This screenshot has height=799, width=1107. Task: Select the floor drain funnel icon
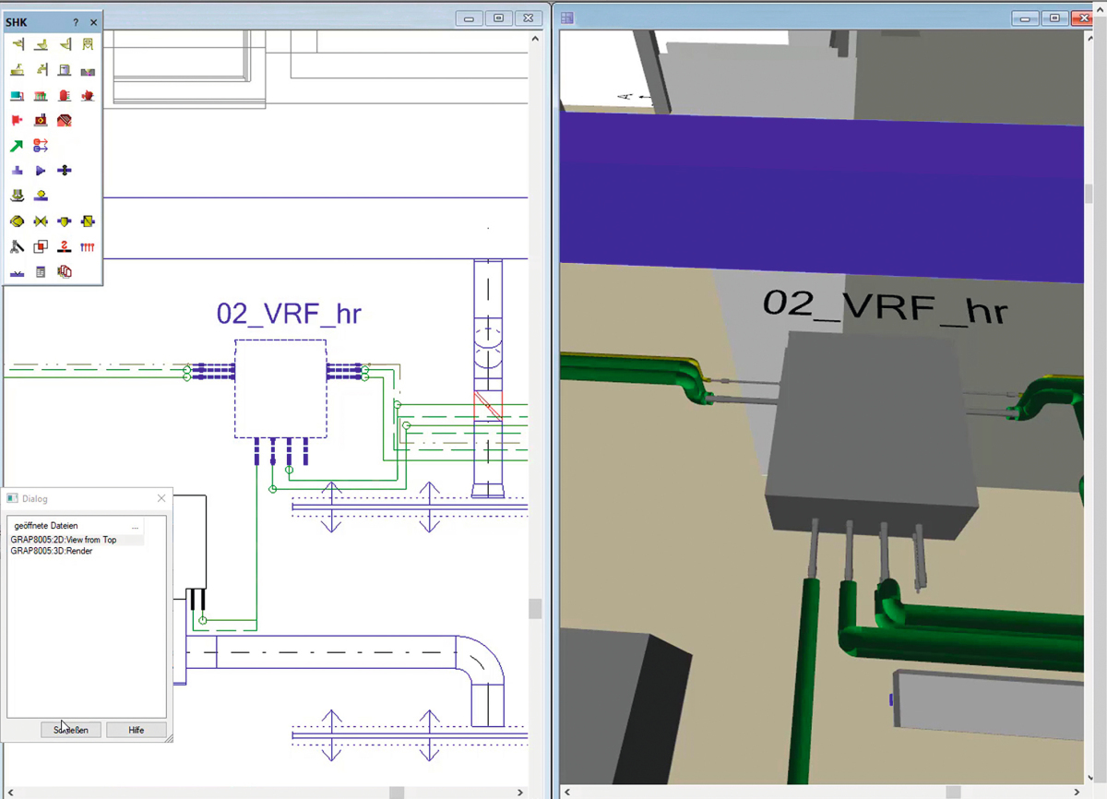[17, 196]
